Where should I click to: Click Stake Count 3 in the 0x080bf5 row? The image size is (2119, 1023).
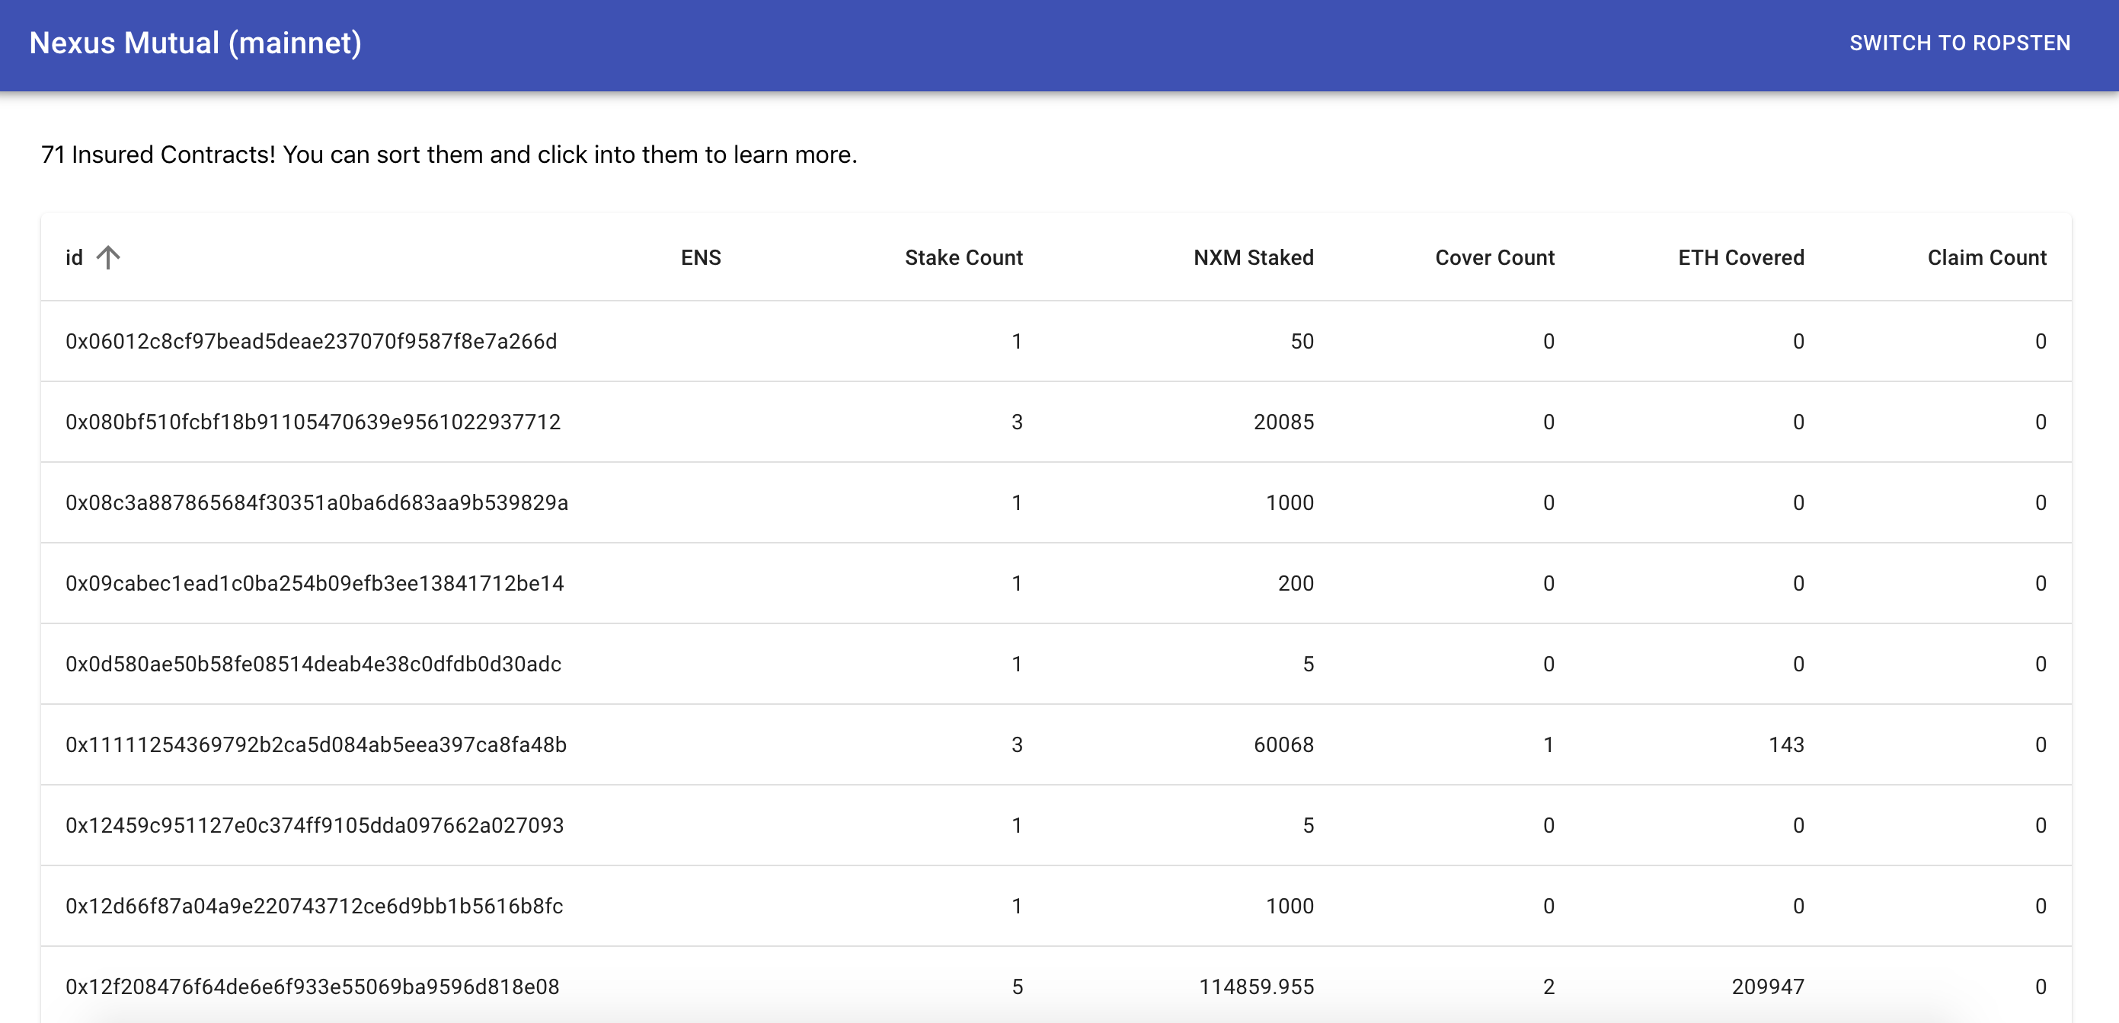click(x=1017, y=422)
